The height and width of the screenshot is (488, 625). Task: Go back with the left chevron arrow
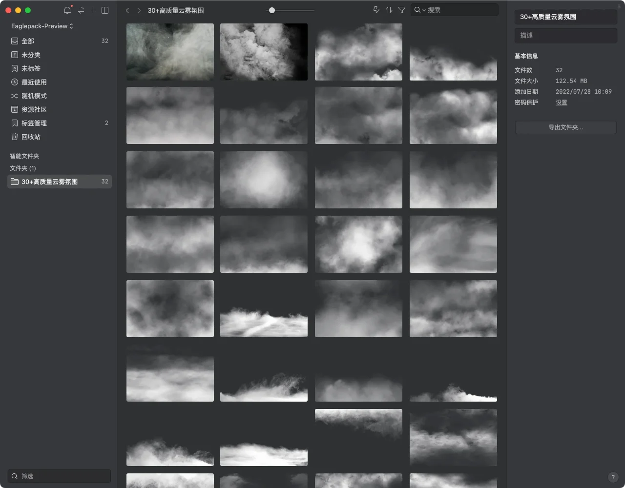(x=127, y=10)
